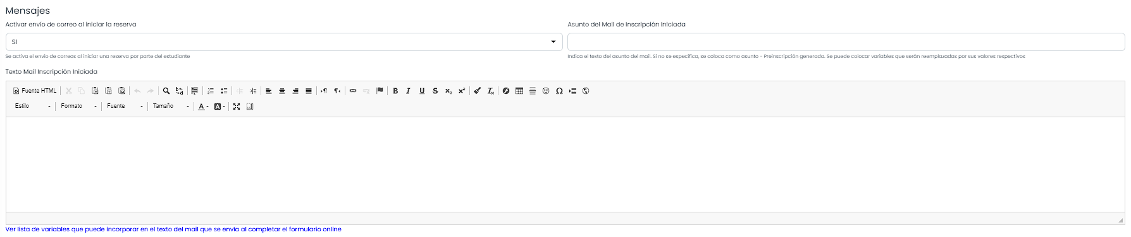
Task: Open the Formato dropdown
Action: (x=79, y=107)
